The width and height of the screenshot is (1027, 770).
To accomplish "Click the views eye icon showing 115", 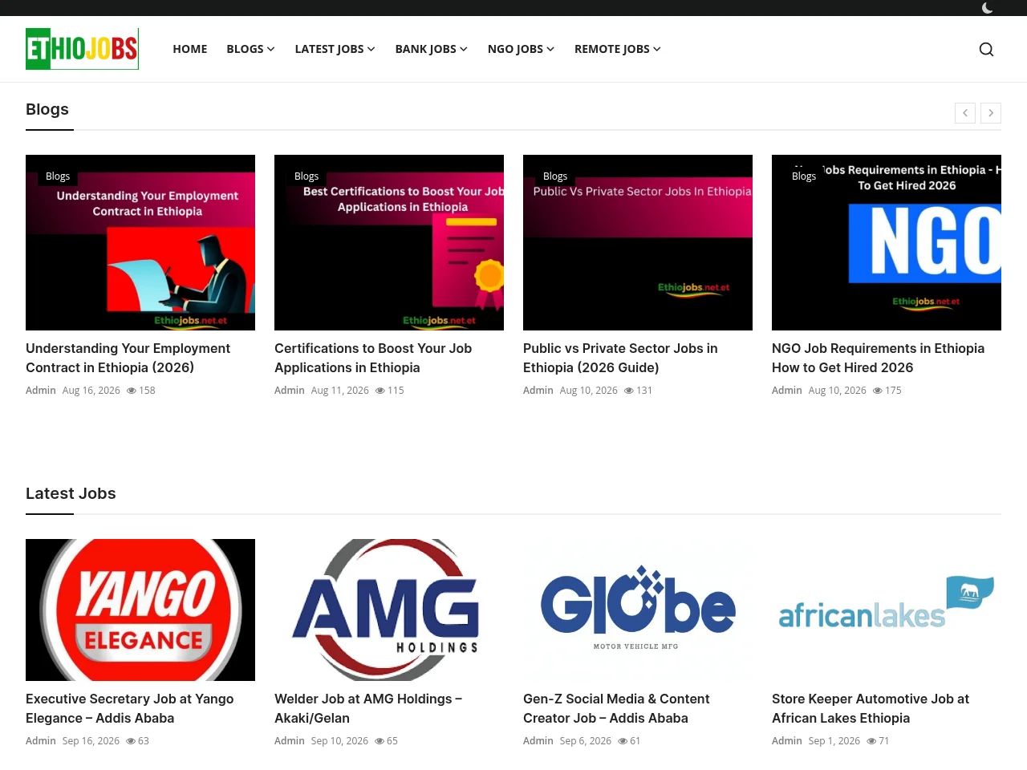I will coord(380,391).
